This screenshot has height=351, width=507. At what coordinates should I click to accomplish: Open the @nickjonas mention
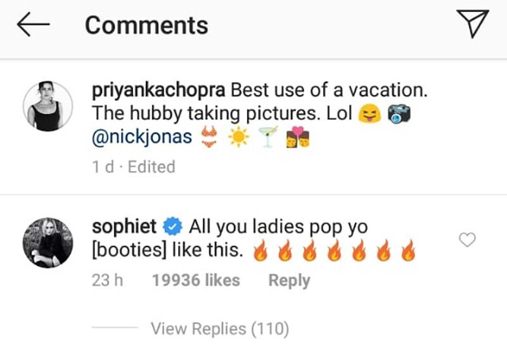click(x=142, y=137)
